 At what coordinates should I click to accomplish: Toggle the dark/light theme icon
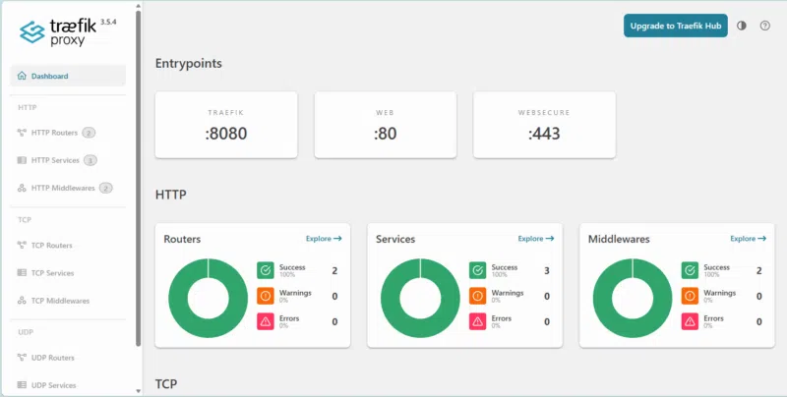(742, 26)
